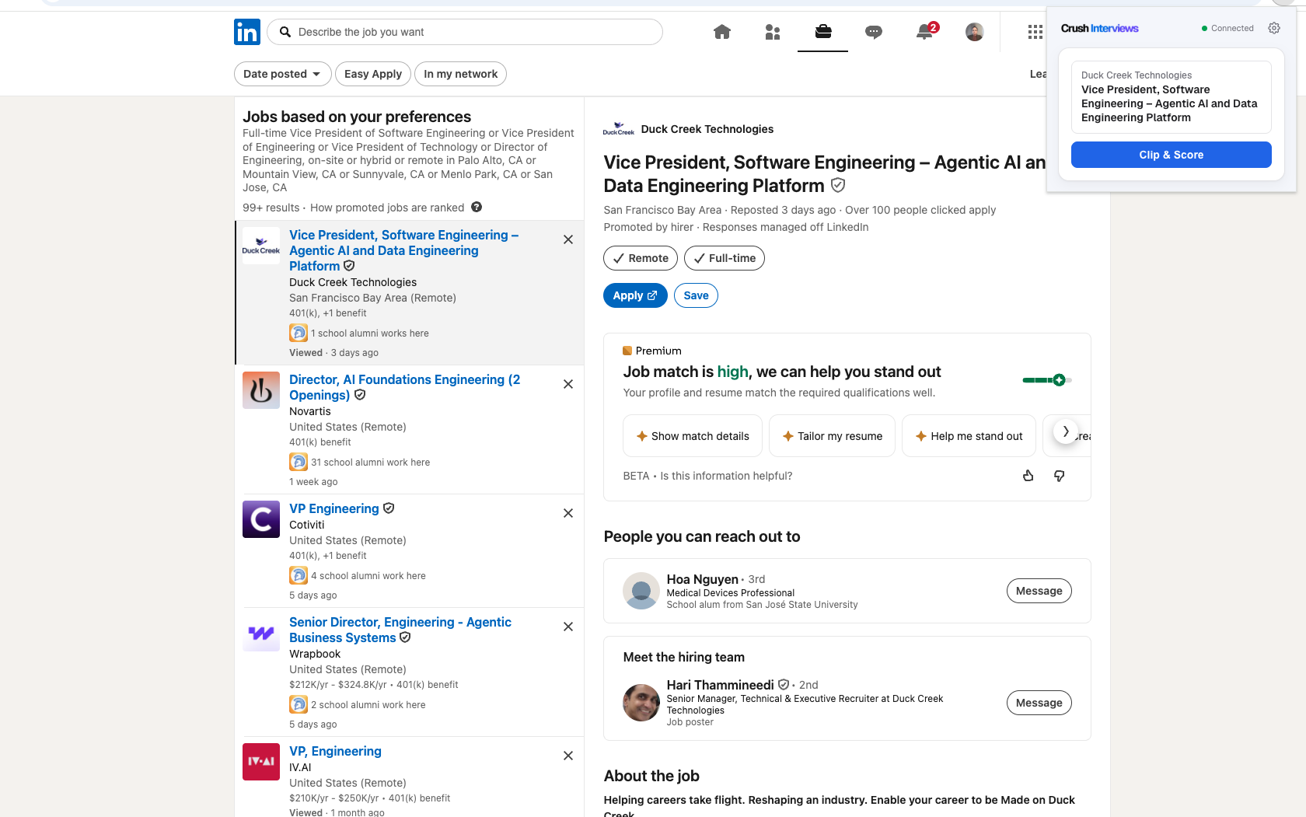Click Show match details

[x=693, y=436]
